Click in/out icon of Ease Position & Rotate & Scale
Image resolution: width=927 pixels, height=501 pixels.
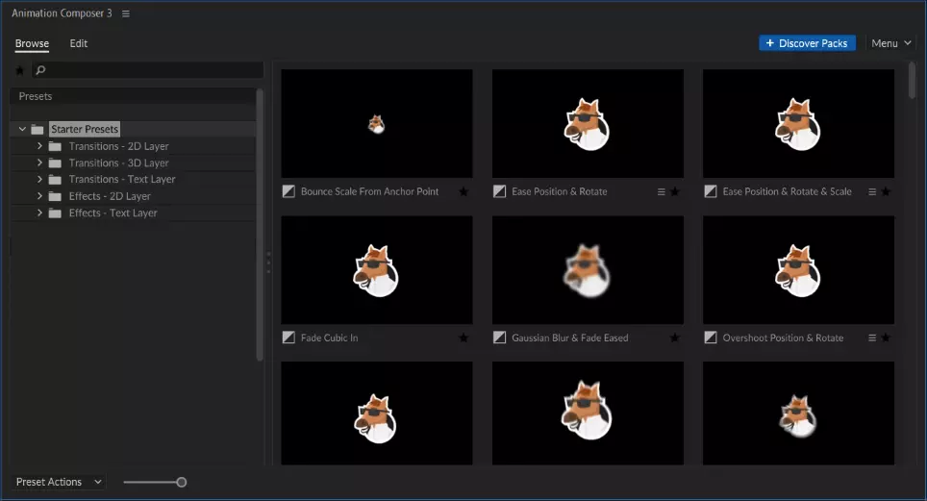[x=711, y=191]
